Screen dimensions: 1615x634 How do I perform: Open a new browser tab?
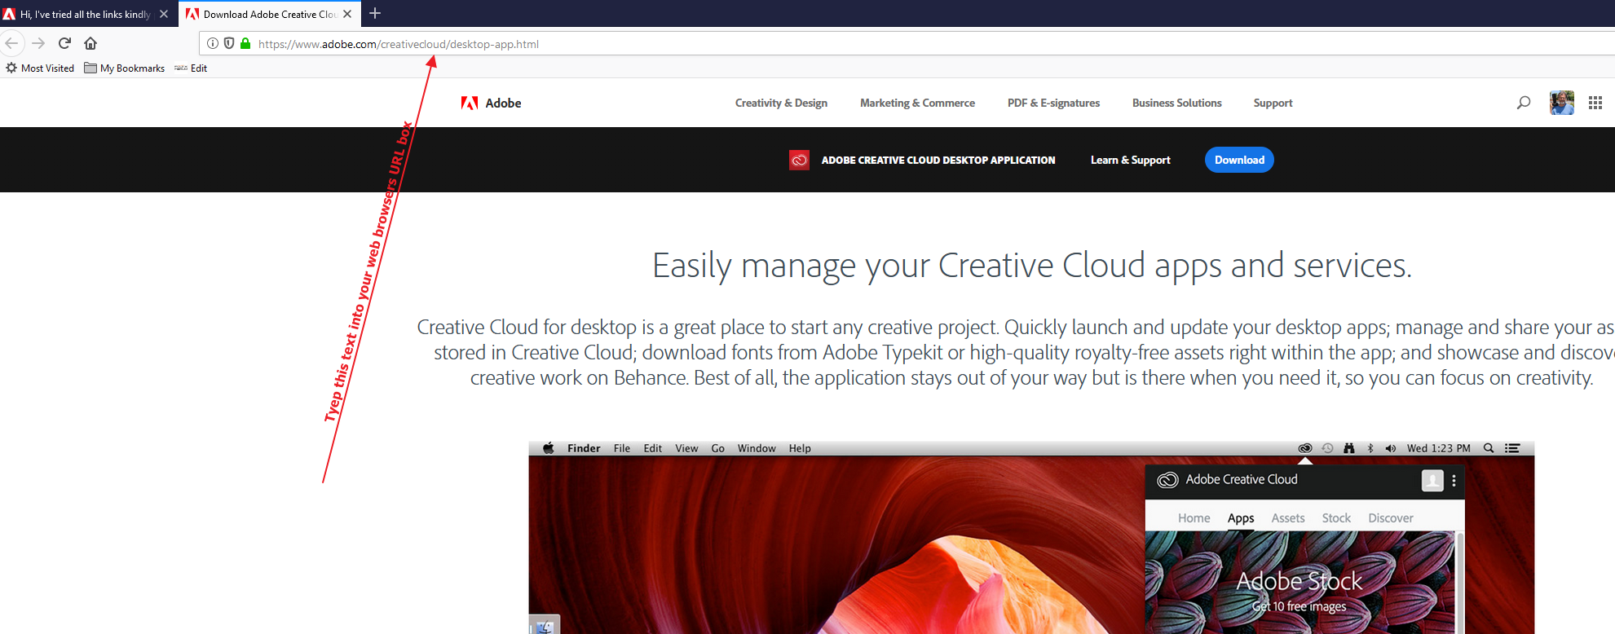click(x=375, y=13)
